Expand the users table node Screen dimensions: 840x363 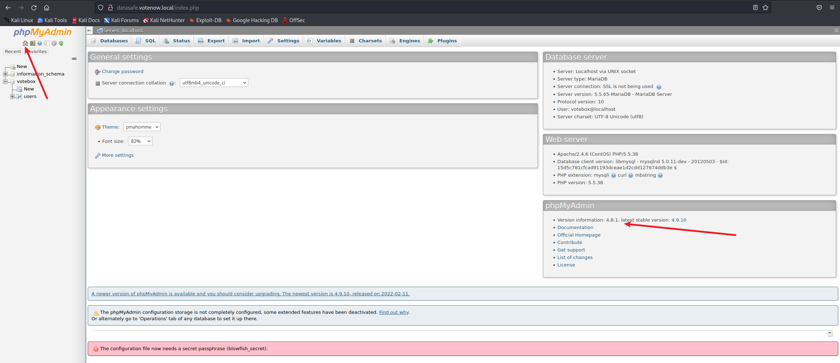[12, 97]
